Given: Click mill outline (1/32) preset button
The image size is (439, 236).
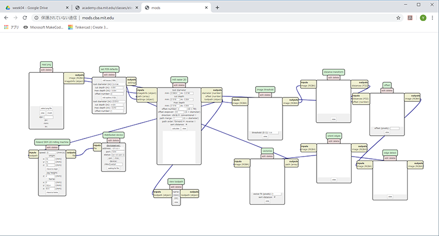Looking at the screenshot, I should [x=109, y=98].
